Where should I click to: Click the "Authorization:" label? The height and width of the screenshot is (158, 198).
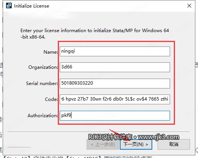pyautogui.click(x=43, y=116)
